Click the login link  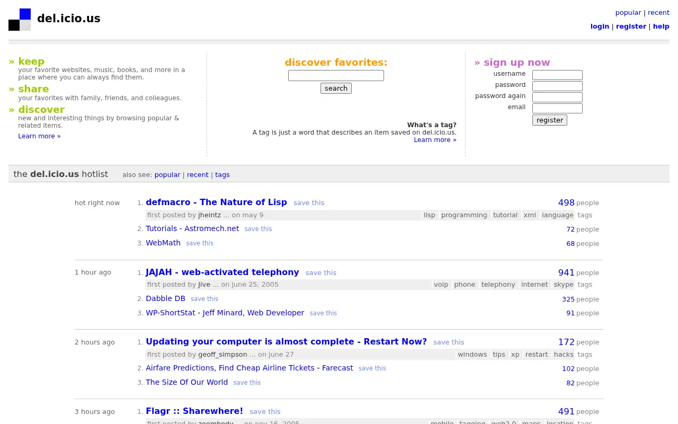tap(600, 26)
